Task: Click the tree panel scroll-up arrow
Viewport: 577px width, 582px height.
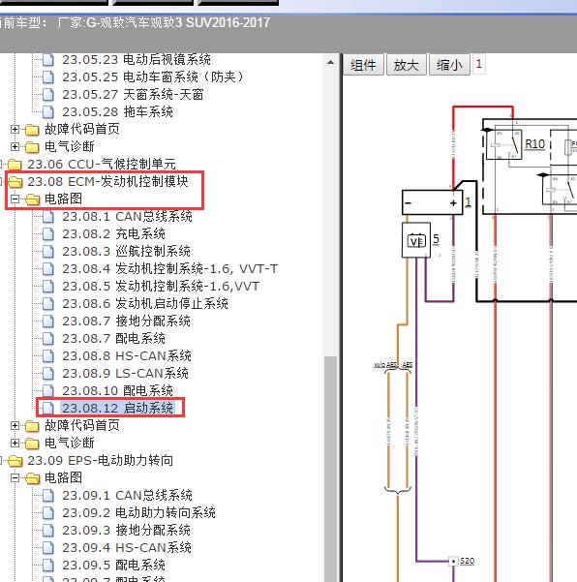Action: coord(330,62)
